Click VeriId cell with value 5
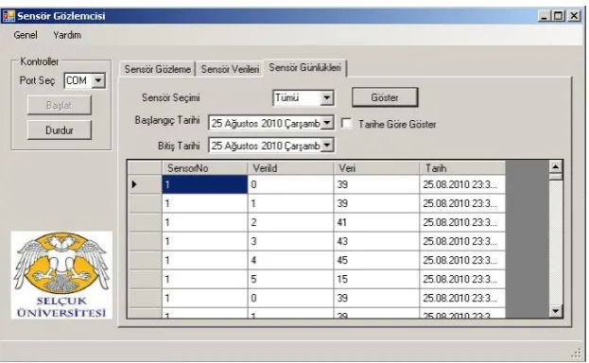The height and width of the screenshot is (363, 589). (290, 279)
